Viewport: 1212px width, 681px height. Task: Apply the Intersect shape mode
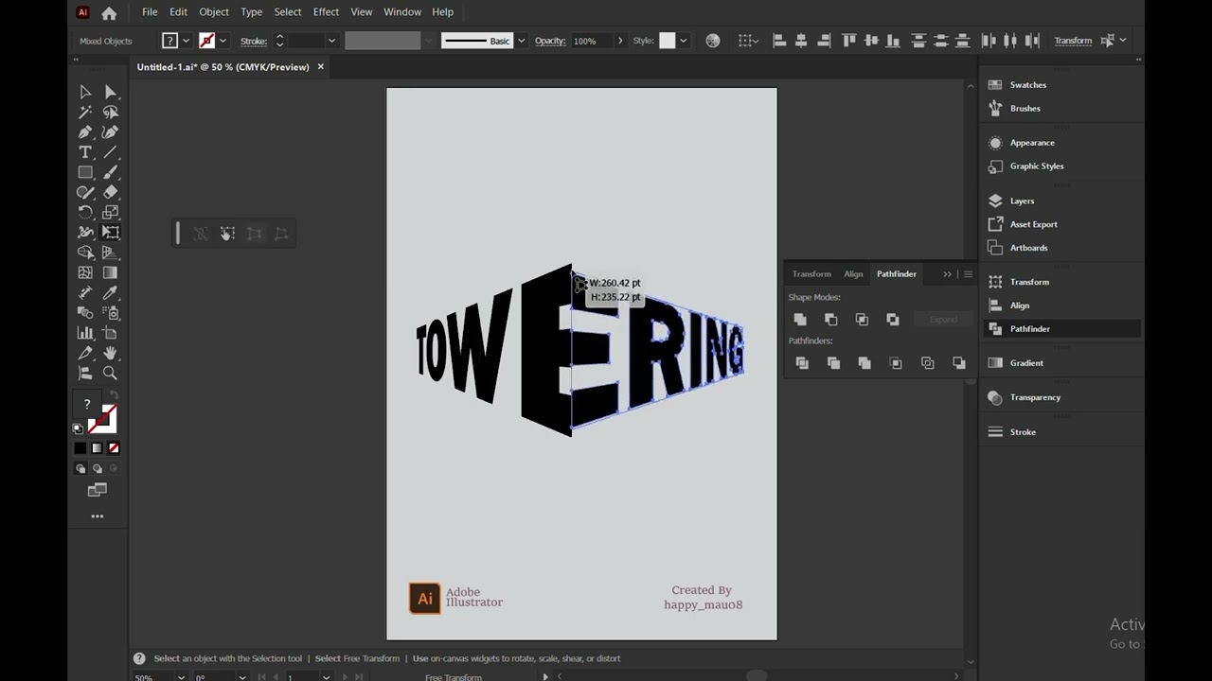862,320
